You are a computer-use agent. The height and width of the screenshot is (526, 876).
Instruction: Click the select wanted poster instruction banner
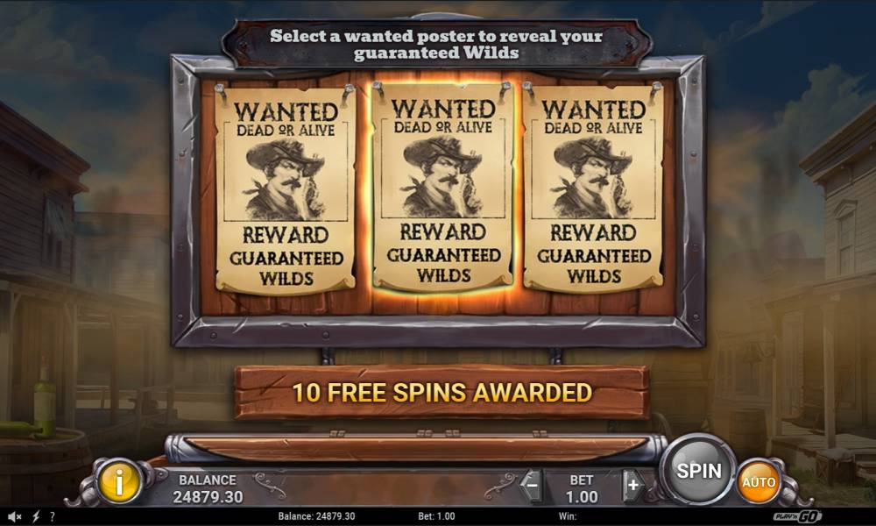436,44
